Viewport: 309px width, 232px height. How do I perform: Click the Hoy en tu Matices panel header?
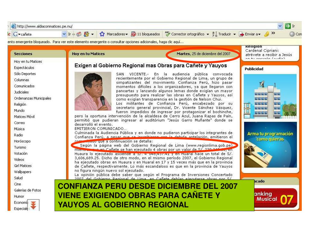click(88, 54)
